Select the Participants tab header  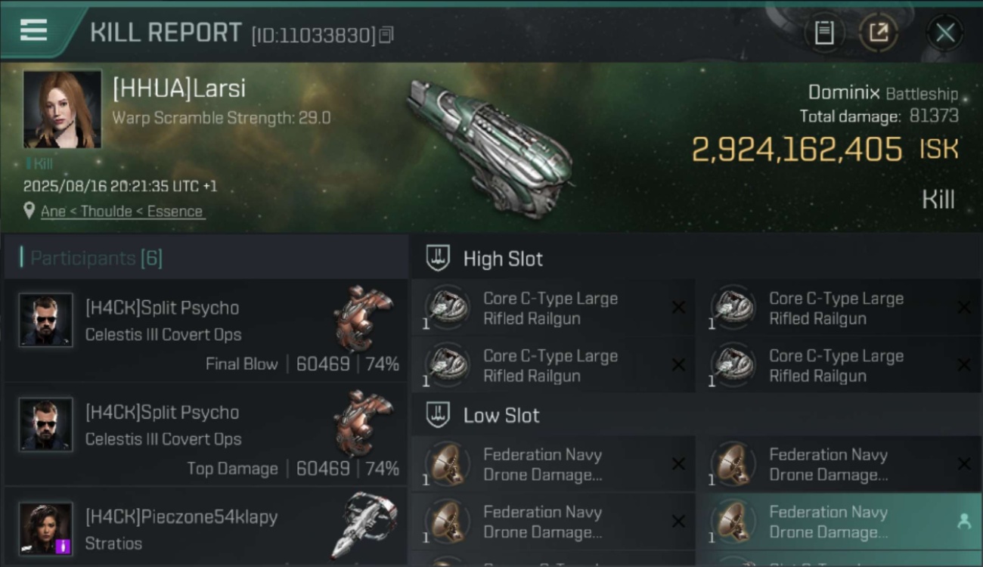pyautogui.click(x=96, y=259)
